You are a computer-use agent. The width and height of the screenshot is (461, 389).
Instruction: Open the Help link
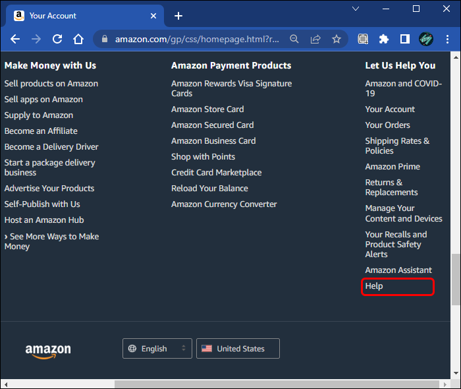pos(374,286)
